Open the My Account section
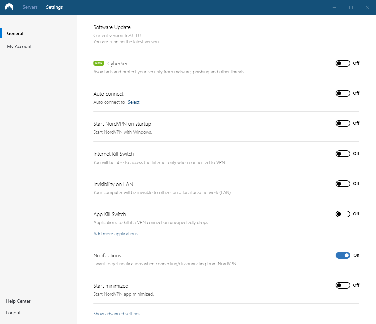This screenshot has width=376, height=324. pos(19,46)
